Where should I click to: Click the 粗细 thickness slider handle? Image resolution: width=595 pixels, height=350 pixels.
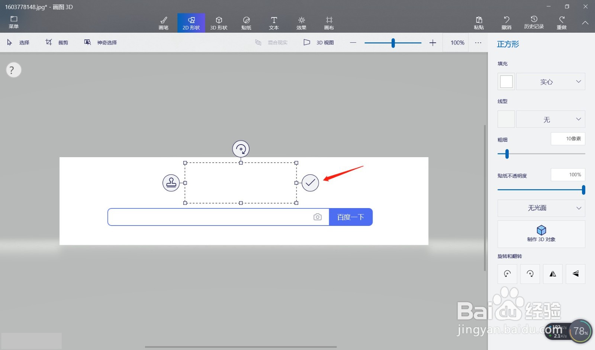coord(507,154)
